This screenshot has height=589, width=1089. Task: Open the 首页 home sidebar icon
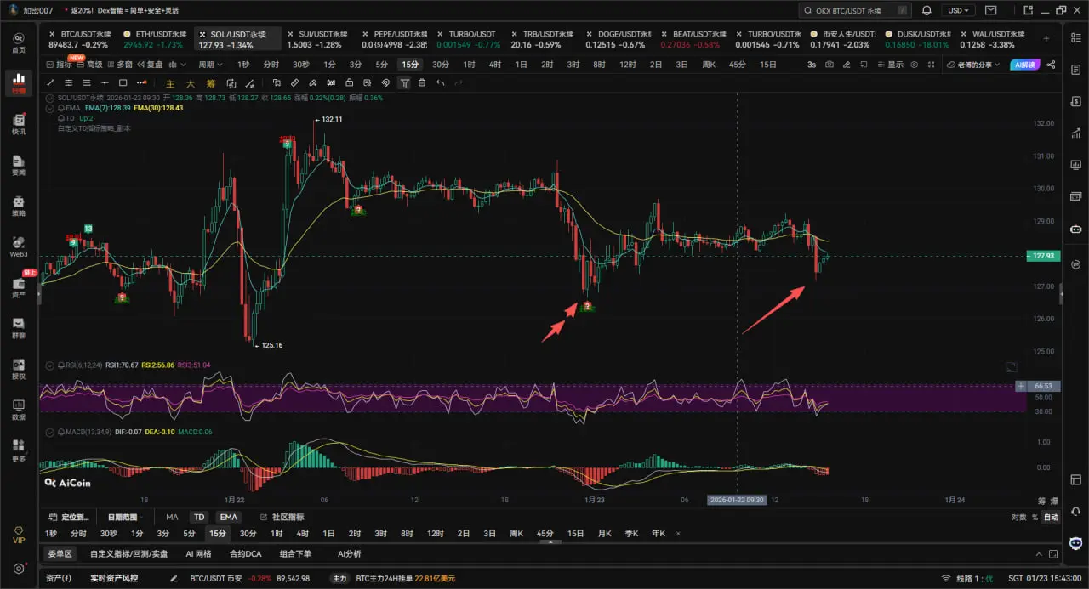(19, 42)
